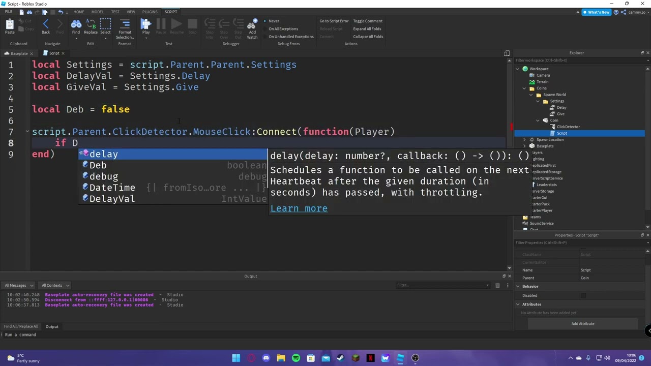This screenshot has height=366, width=651.
Task: Open the FILE menu
Action: tap(9, 12)
